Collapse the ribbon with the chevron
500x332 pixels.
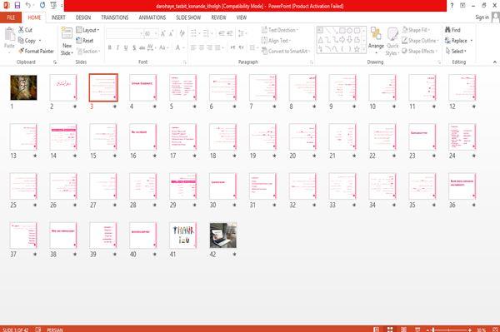coord(495,62)
